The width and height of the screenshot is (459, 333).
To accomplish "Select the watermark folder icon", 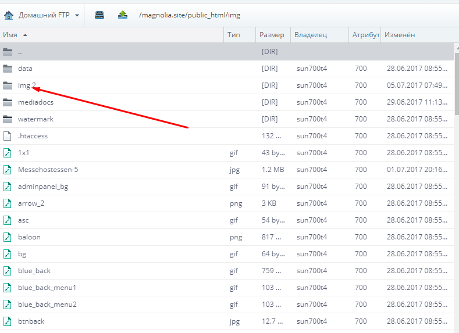I will (x=8, y=119).
